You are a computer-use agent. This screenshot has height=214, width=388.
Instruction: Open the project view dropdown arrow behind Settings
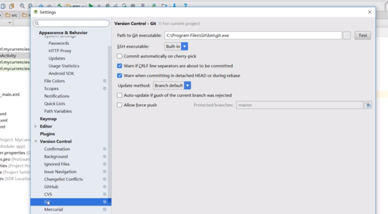(10, 23)
